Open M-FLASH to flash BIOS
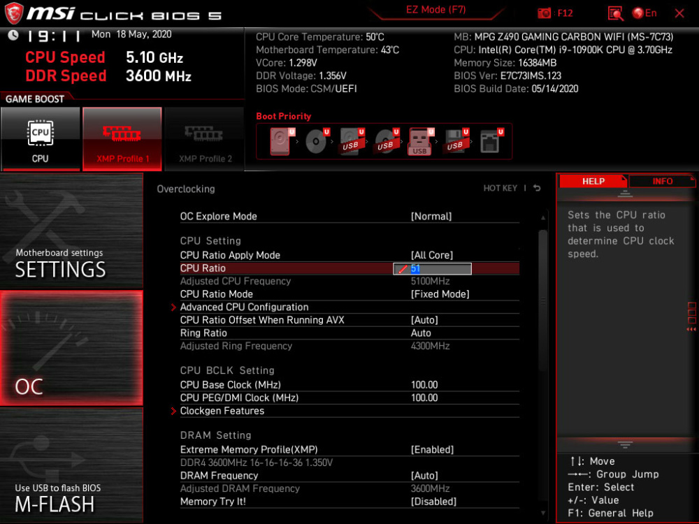Viewport: 699px width, 524px height. tap(71, 465)
